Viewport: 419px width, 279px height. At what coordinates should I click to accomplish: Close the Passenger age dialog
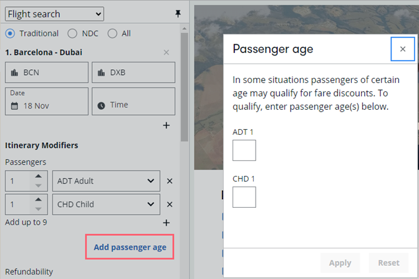point(403,49)
